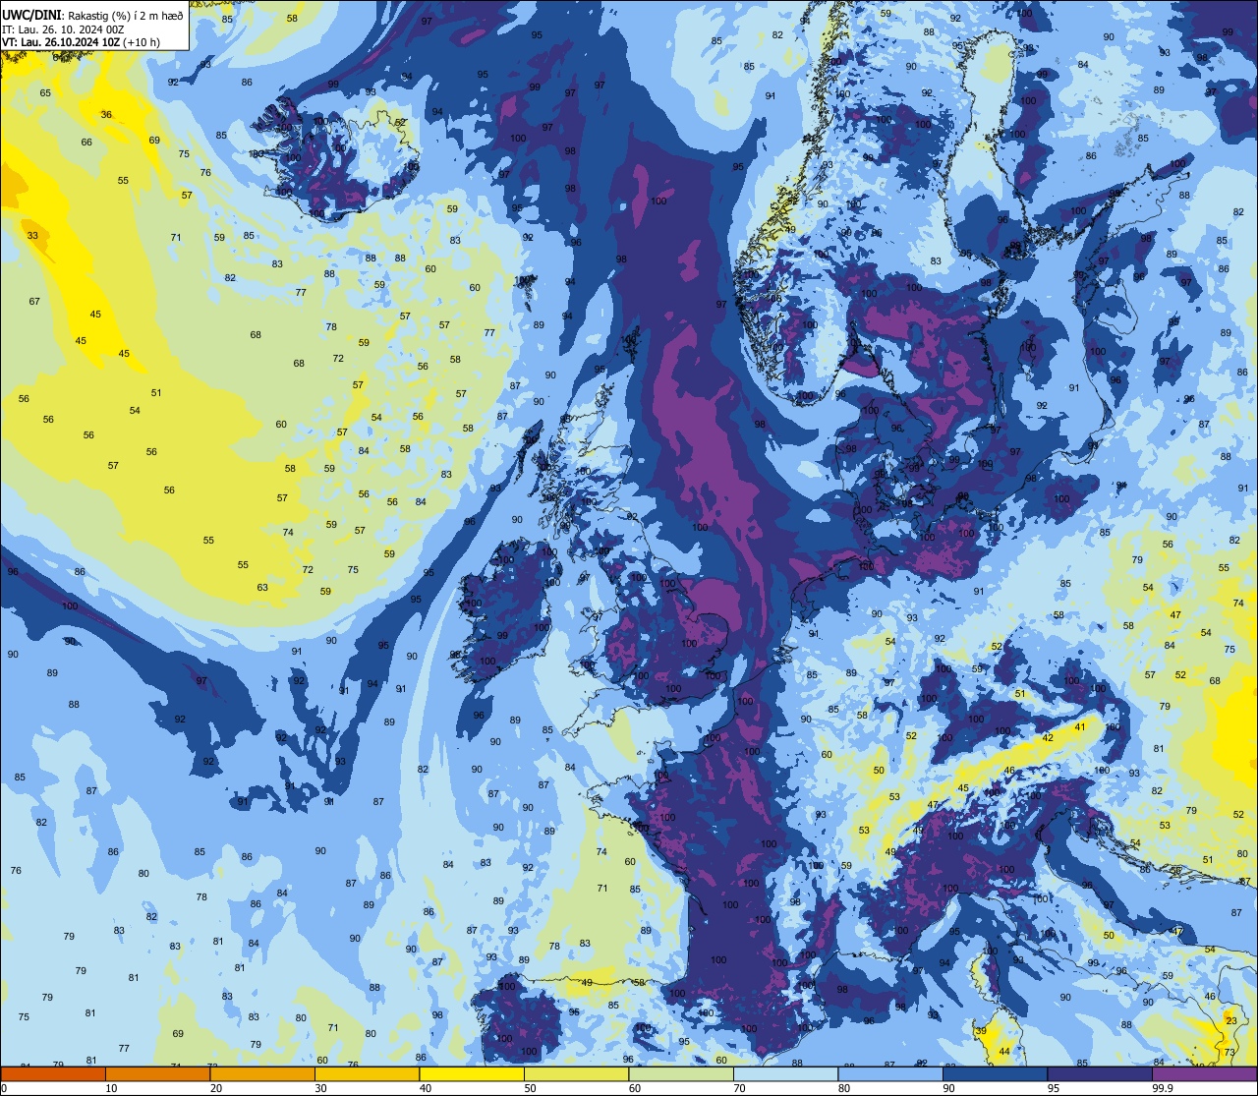Select the 90–95 dark blue legend segment
The image size is (1258, 1096).
point(995,1073)
